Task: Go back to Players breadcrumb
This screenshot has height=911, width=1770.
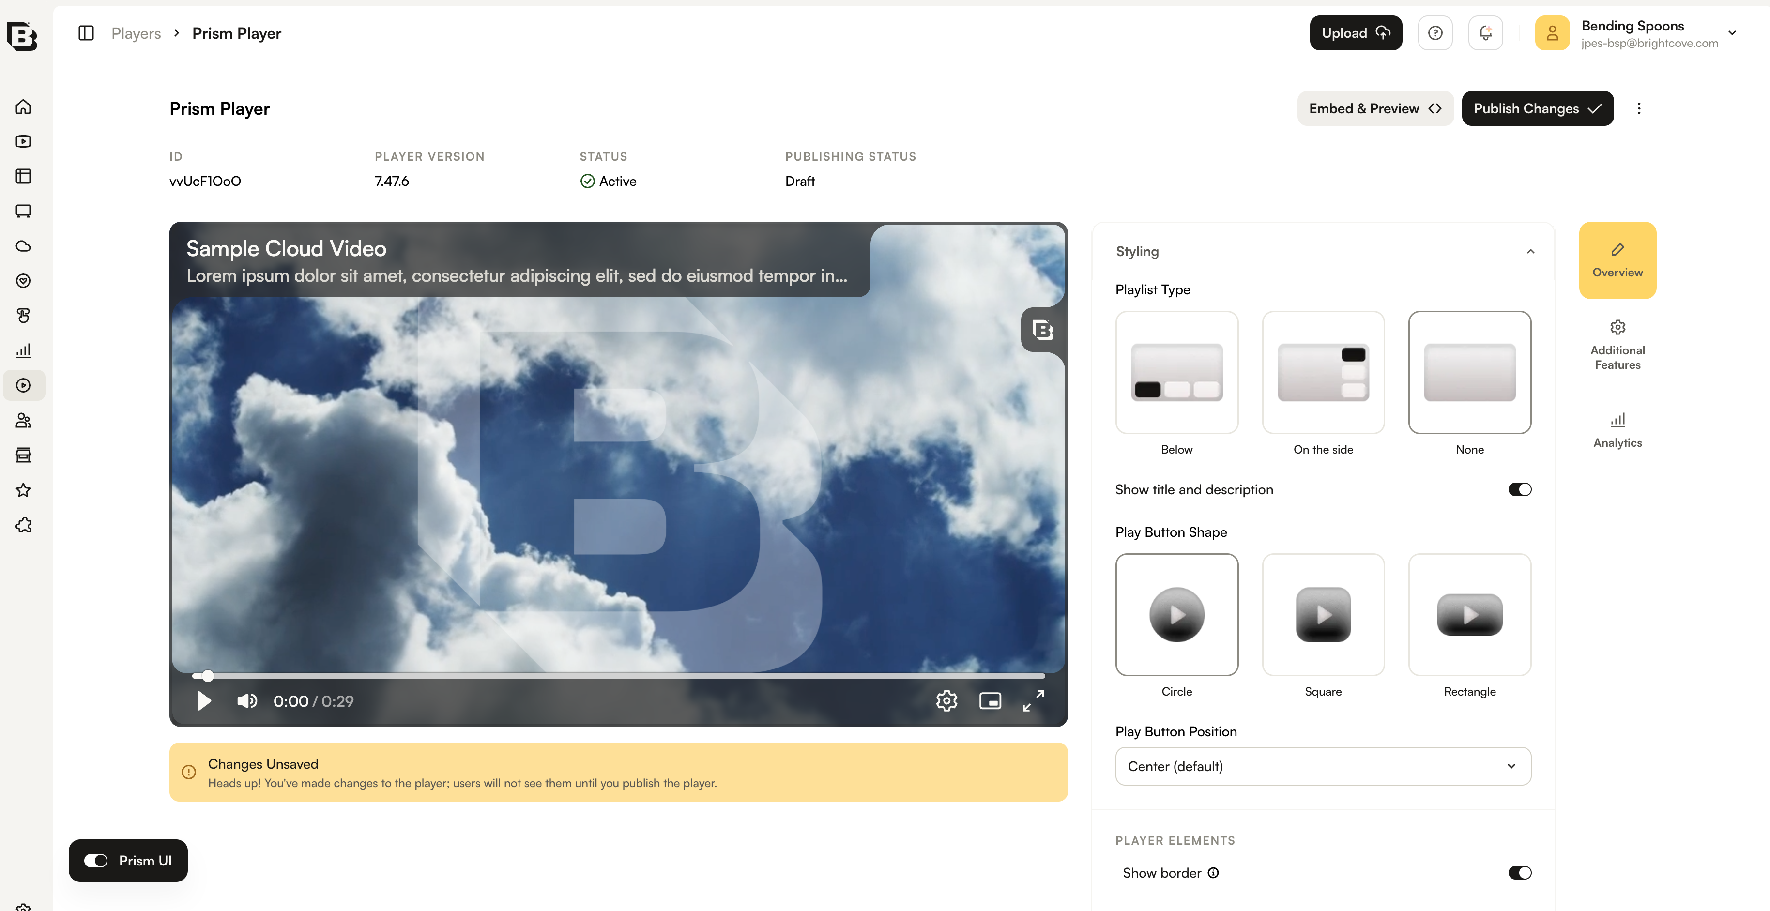Action: 136,33
